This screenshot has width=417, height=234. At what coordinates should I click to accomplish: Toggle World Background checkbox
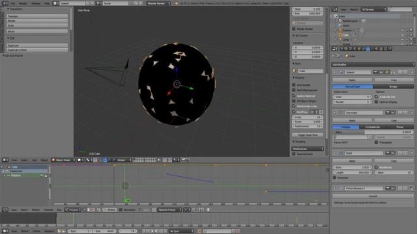coord(294,90)
